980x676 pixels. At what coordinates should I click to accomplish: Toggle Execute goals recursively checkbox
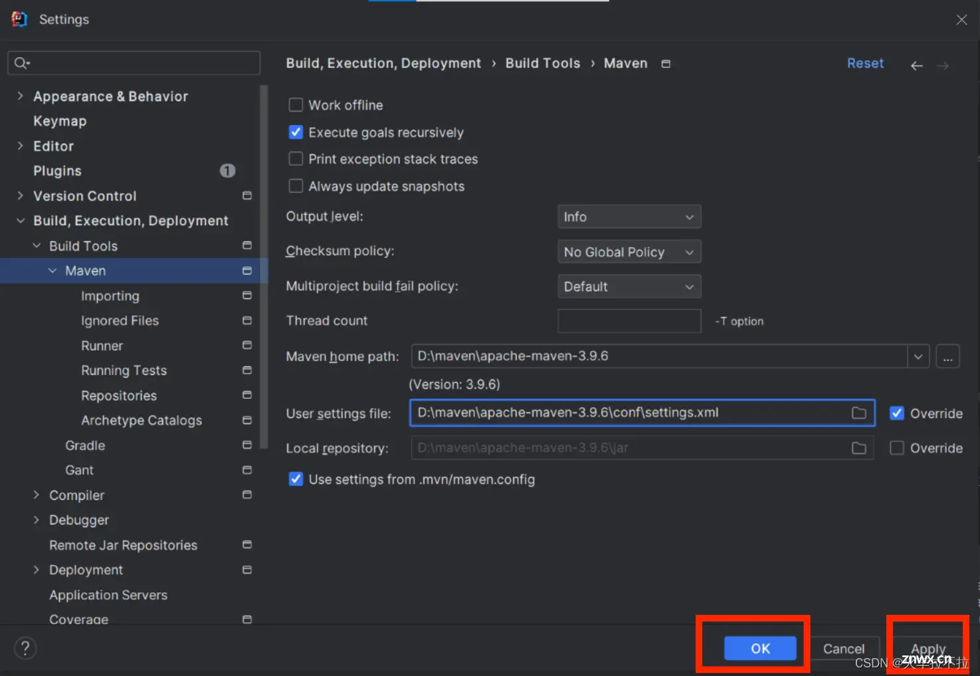coord(296,132)
